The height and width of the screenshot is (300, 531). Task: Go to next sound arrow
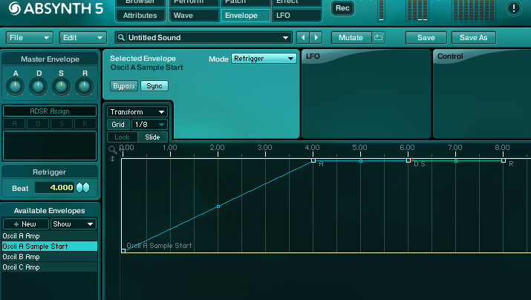point(316,38)
